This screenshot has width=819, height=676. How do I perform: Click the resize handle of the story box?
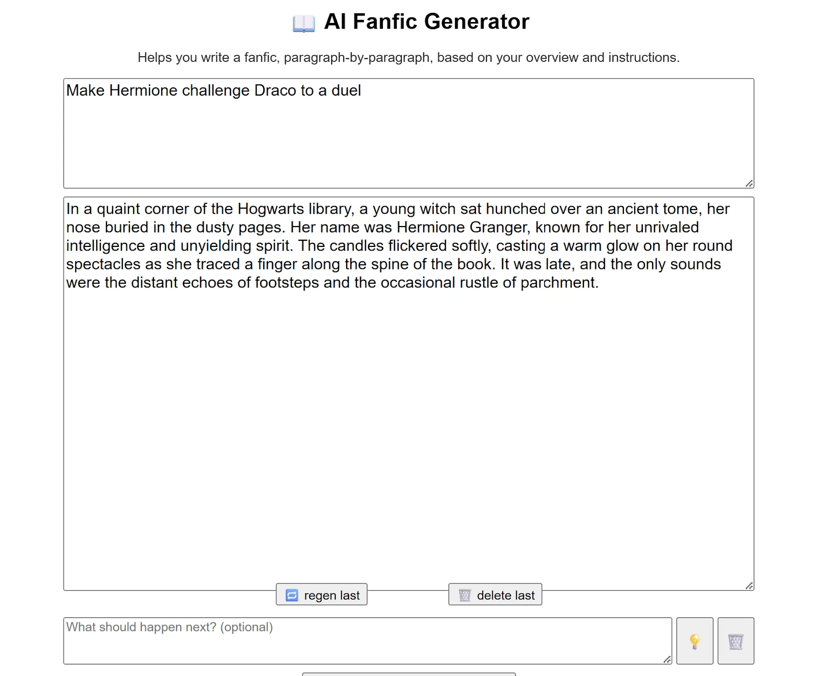coord(749,585)
